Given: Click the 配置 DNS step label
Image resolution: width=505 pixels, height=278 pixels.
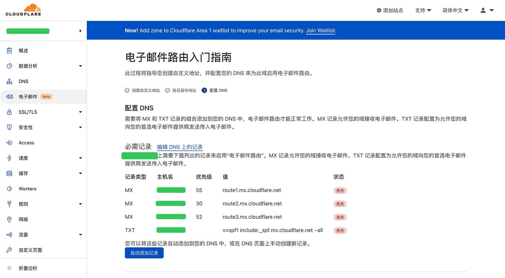Looking at the screenshot, I should (x=219, y=90).
